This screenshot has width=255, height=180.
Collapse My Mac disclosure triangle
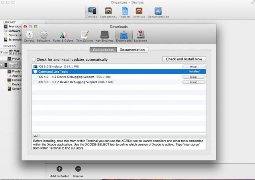pyautogui.click(x=2, y=52)
